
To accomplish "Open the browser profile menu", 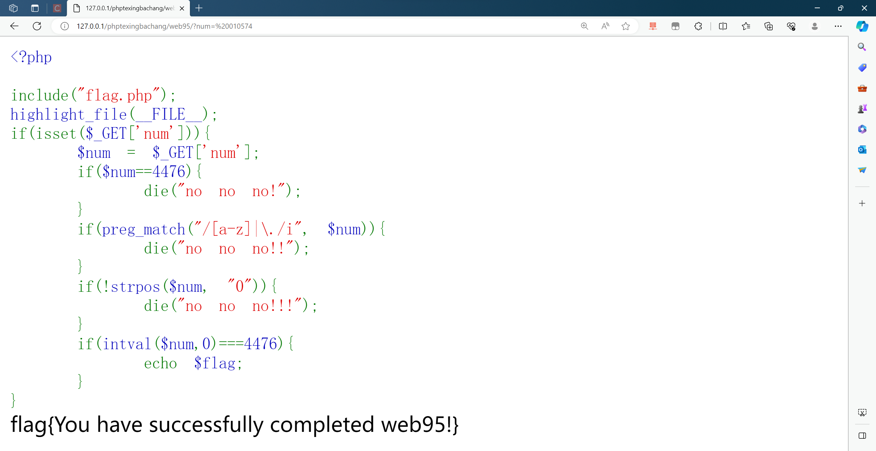I will tap(815, 26).
